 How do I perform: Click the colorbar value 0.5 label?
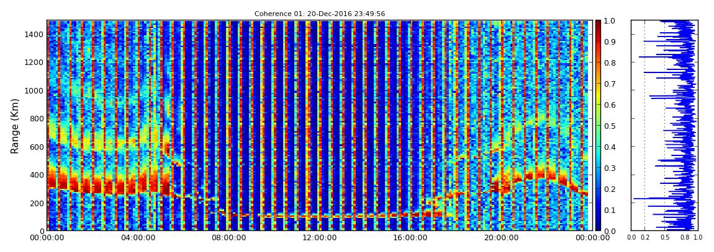click(x=609, y=126)
